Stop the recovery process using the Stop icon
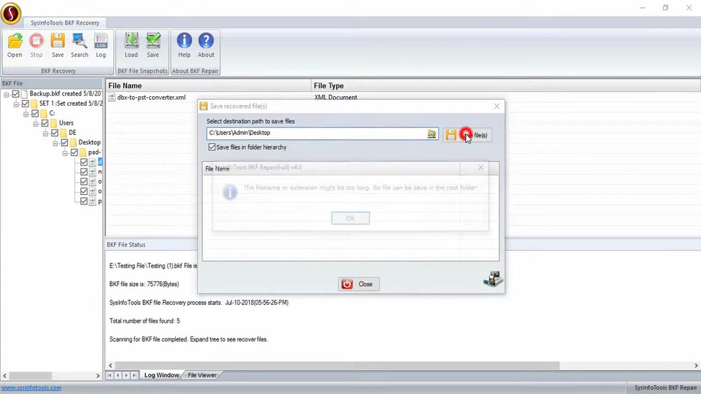Image resolution: width=701 pixels, height=394 pixels. coord(37,45)
